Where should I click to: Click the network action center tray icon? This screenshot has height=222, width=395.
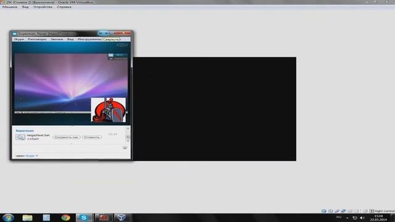point(355,218)
